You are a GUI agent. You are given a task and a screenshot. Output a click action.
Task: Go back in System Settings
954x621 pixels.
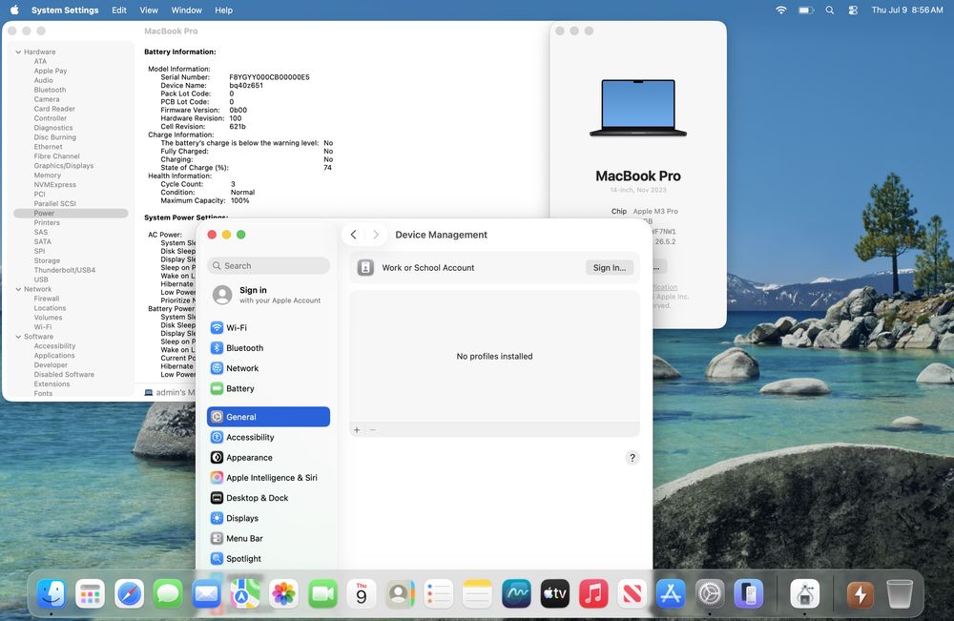point(354,235)
